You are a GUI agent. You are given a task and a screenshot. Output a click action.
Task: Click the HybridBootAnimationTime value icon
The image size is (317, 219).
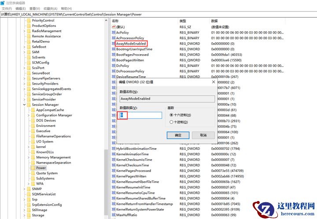[x=114, y=148]
